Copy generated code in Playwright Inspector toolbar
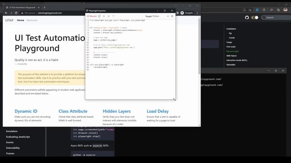The image size is (291, 163). [x=99, y=16]
